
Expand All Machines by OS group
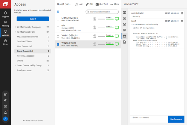pyautogui.click(x=16, y=32)
